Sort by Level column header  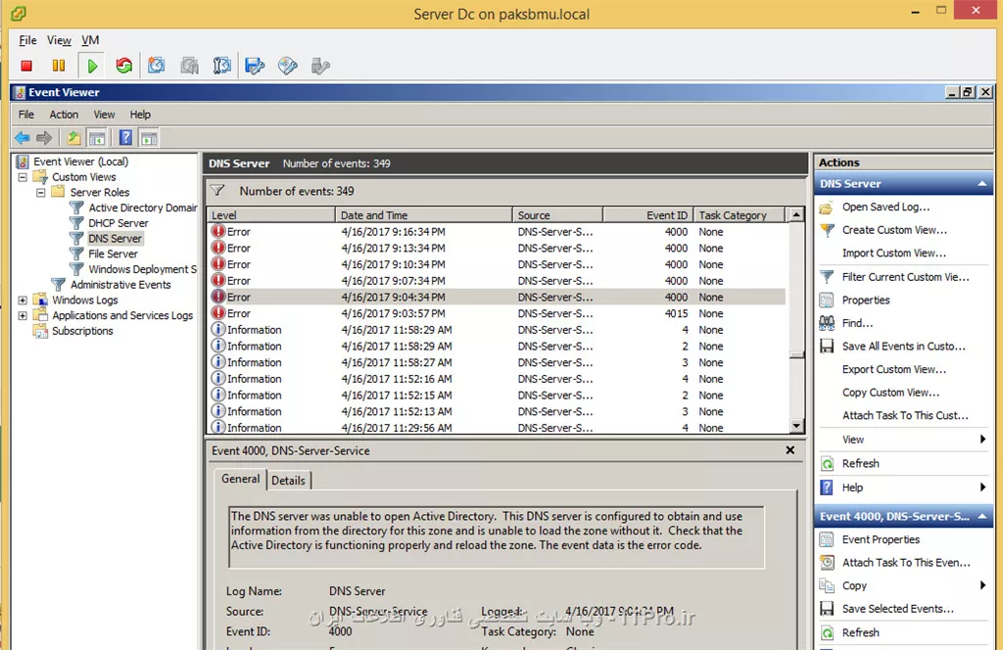point(271,214)
